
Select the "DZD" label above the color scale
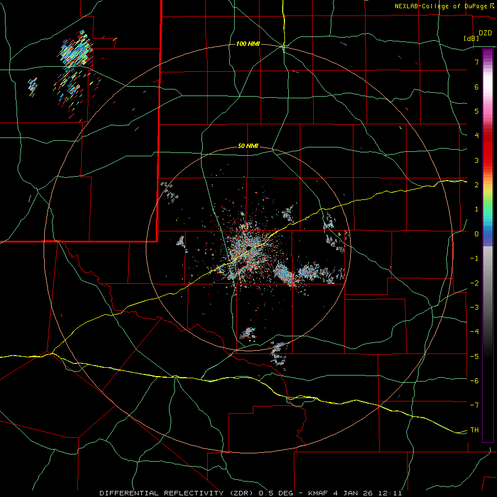coord(485,33)
